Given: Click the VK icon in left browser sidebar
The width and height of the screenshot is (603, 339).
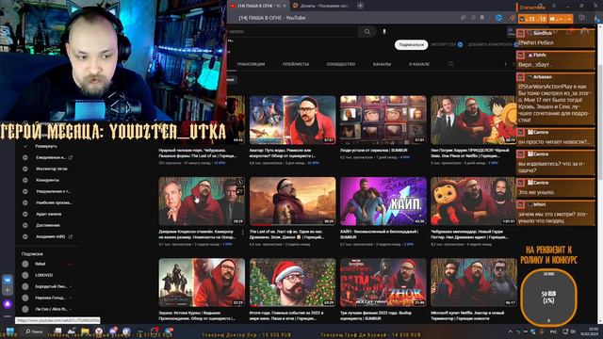Looking at the screenshot, I should point(8,281).
